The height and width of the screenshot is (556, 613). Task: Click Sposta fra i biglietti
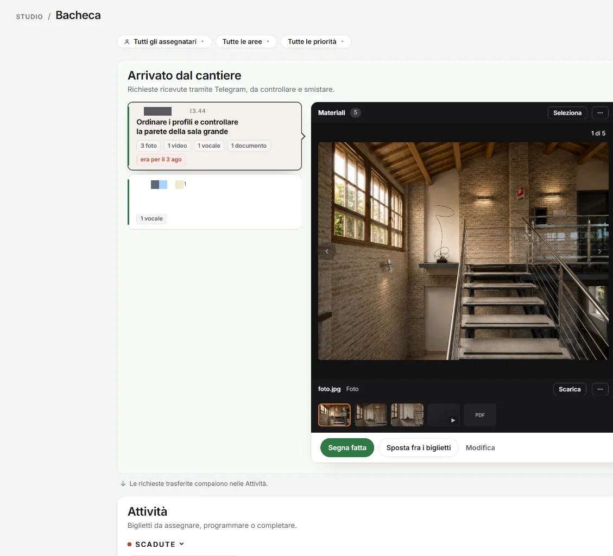tap(418, 448)
